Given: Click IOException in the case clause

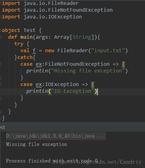Looking at the screenshot, I should coord(62,84).
